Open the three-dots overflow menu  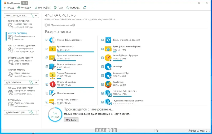pos(91,8)
